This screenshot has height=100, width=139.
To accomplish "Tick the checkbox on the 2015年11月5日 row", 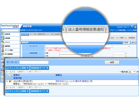I will coord(7,81).
